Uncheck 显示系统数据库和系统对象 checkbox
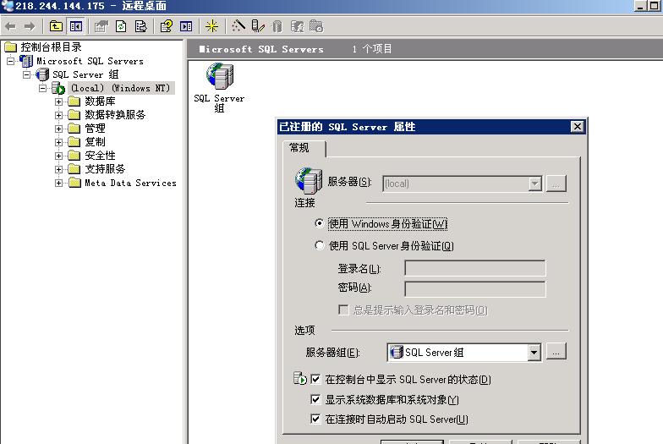This screenshot has width=663, height=444. pos(315,399)
